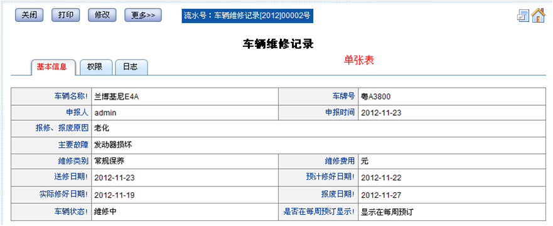Switch to the 基本信息 tab
This screenshot has width=553, height=226.
point(53,67)
